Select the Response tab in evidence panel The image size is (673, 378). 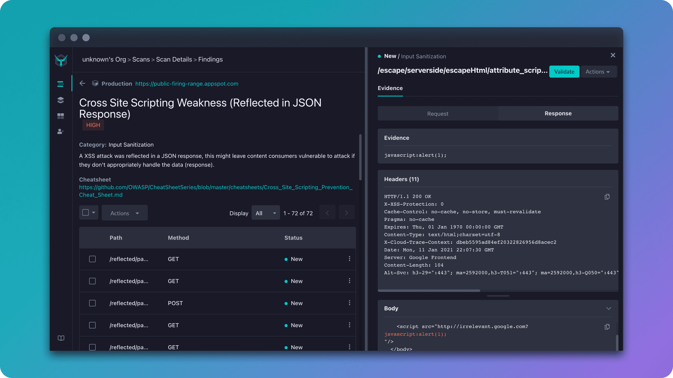558,113
